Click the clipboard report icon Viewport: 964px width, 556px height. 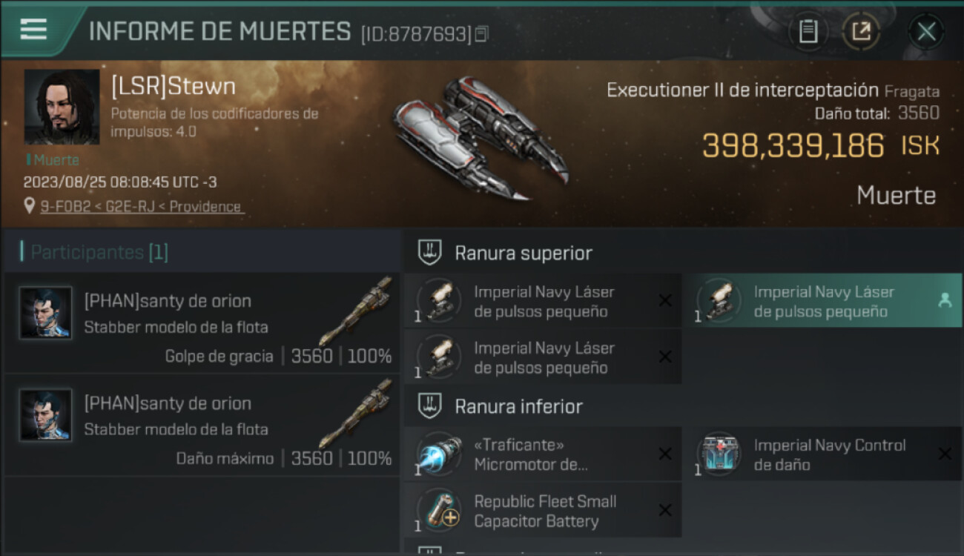coord(808,32)
